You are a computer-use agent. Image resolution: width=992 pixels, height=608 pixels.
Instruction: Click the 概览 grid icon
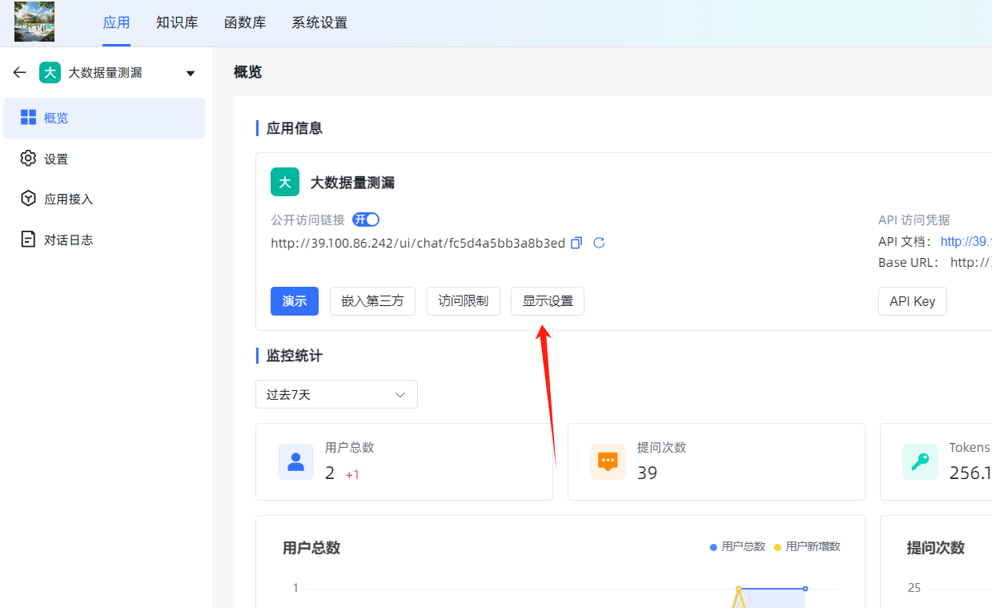[28, 118]
